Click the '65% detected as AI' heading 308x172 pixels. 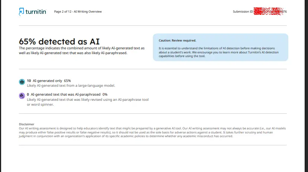click(x=59, y=42)
